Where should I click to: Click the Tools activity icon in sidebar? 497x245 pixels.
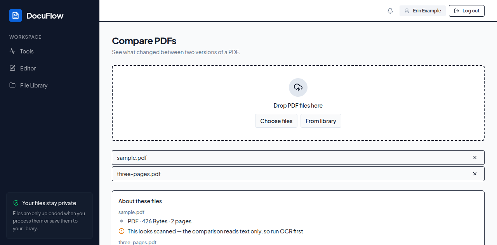point(12,51)
